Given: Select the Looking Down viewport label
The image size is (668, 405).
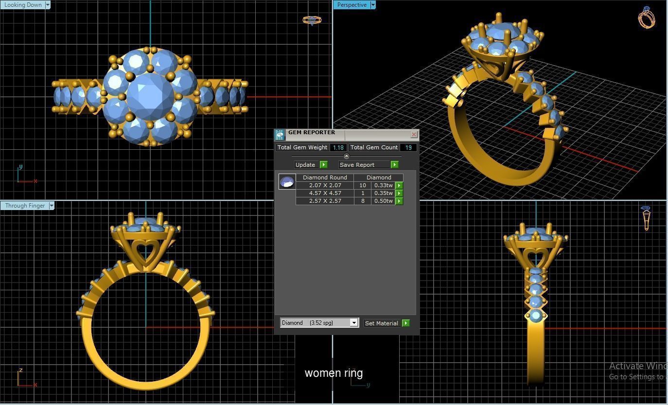Looking at the screenshot, I should (x=23, y=5).
